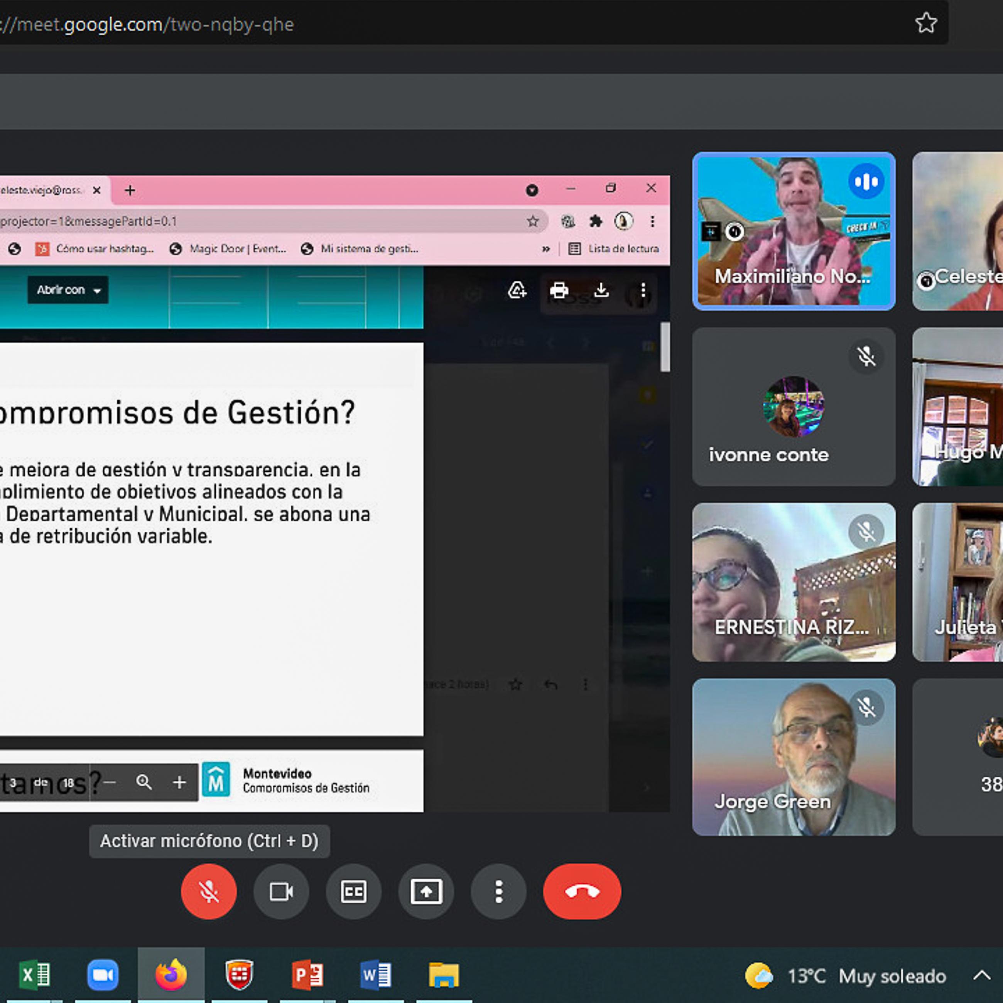Image resolution: width=1003 pixels, height=1003 pixels.
Task: Open the red shield security app on taskbar
Action: point(239,975)
